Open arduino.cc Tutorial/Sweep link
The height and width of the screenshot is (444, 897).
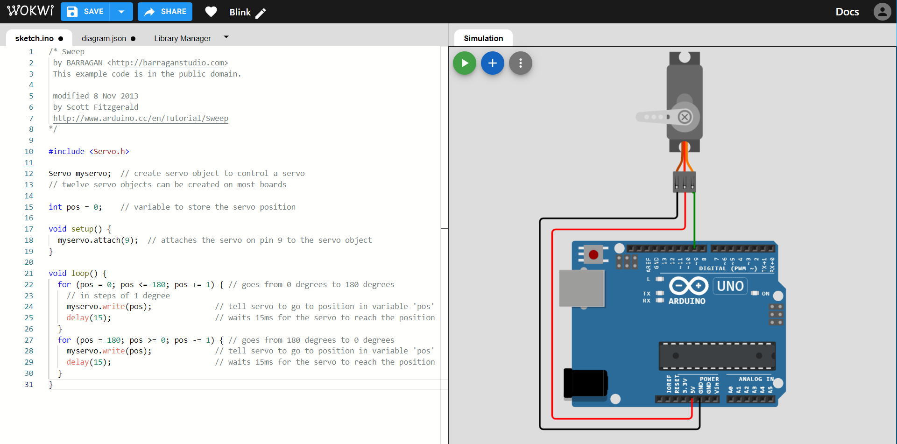(x=141, y=118)
